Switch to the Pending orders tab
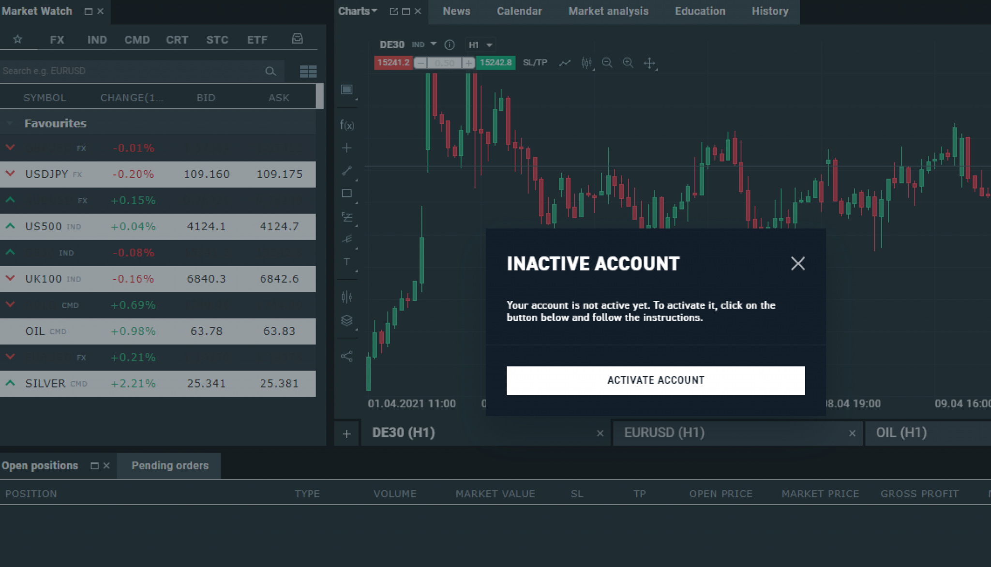The height and width of the screenshot is (567, 991). 169,465
